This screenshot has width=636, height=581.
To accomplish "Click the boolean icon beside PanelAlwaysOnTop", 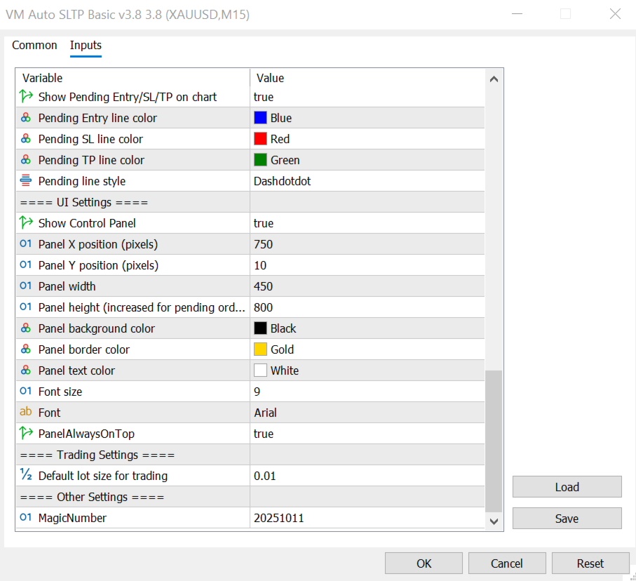I will tap(26, 433).
